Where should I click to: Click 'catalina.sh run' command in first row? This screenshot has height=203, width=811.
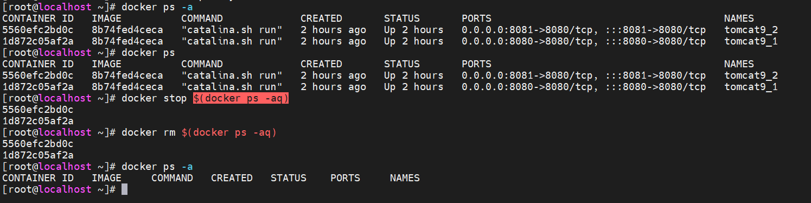click(x=232, y=30)
